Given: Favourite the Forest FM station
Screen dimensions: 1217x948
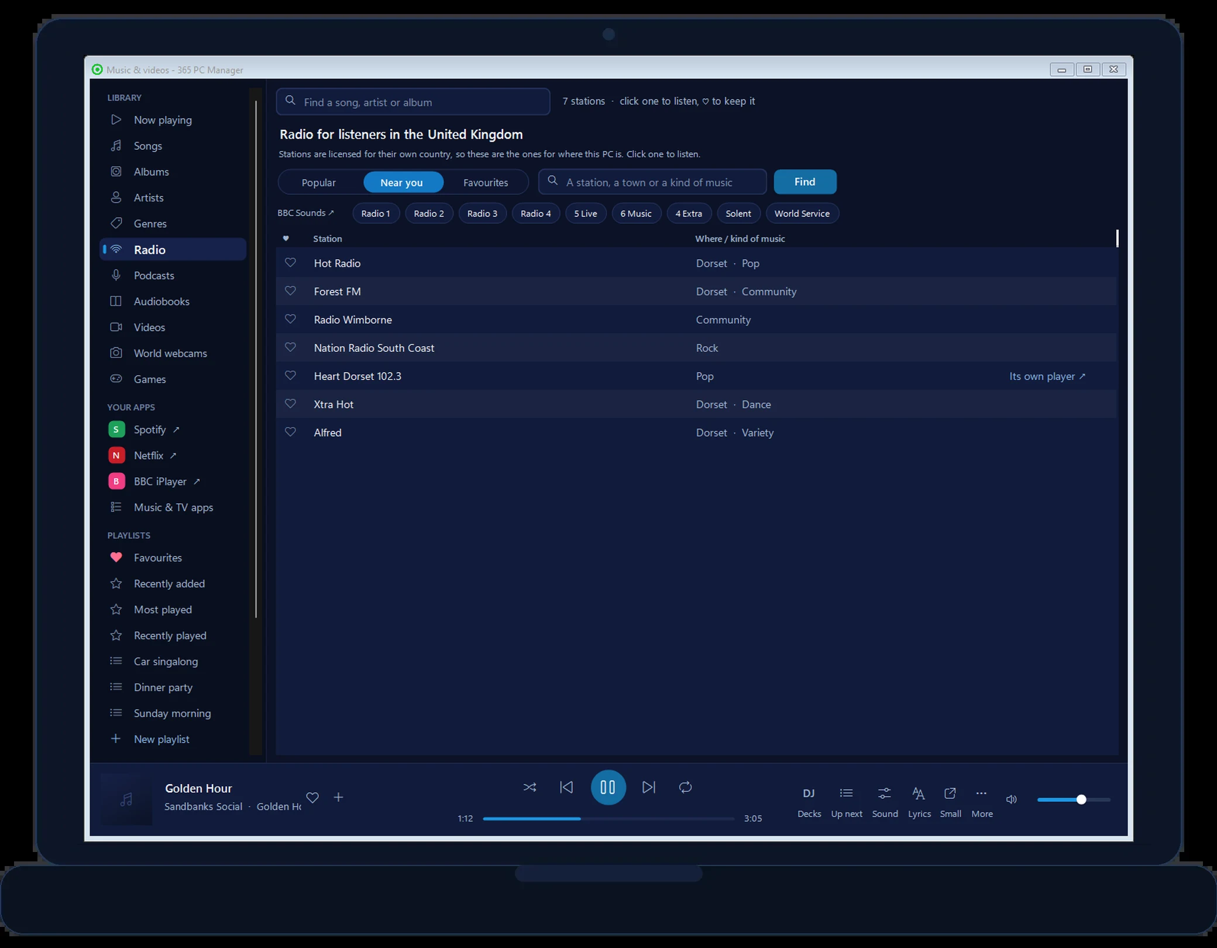Looking at the screenshot, I should coord(290,291).
